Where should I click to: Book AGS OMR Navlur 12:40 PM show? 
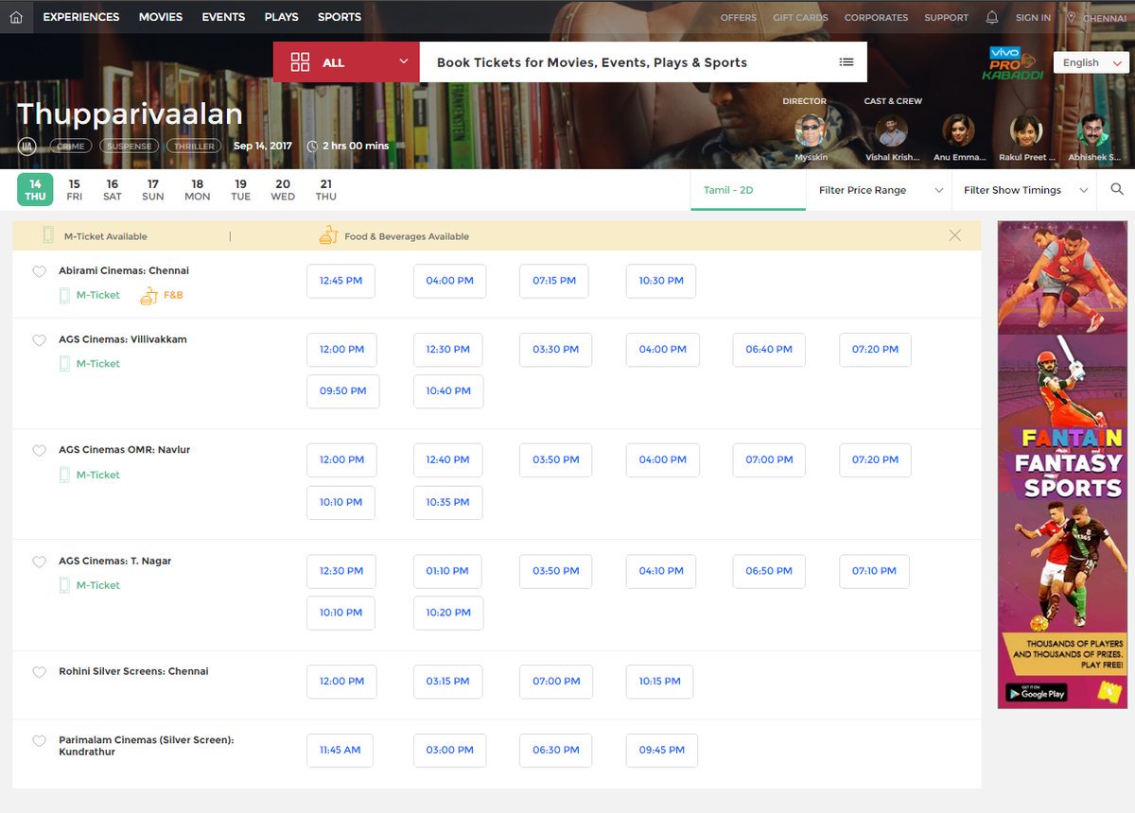448,460
